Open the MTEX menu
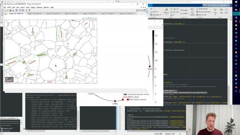Screen dimensions: 240x135 (x=9, y=7)
